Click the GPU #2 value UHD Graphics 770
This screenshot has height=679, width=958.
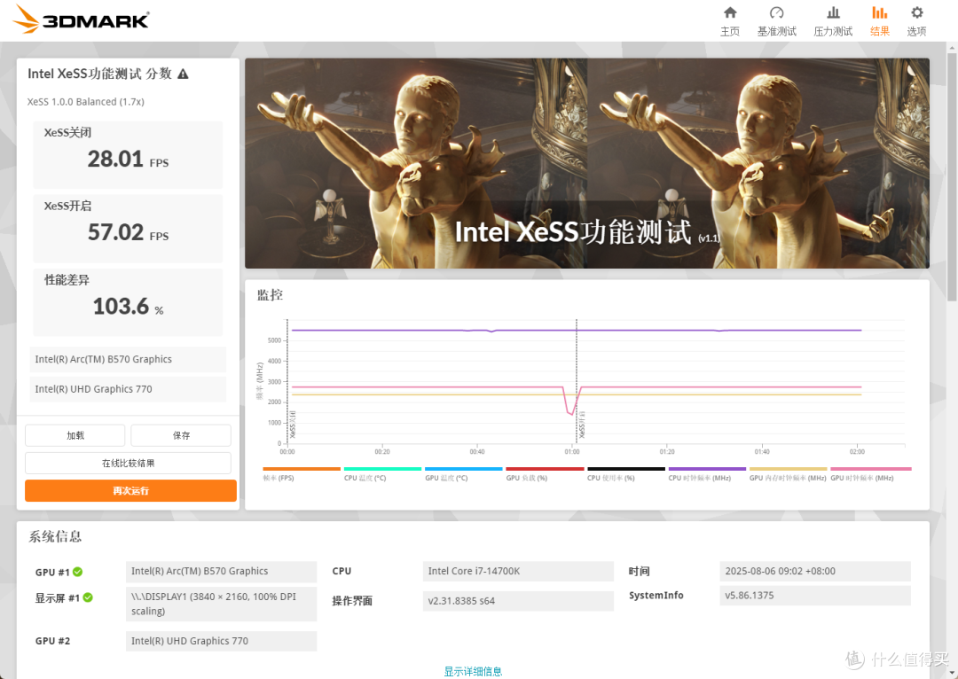(221, 641)
